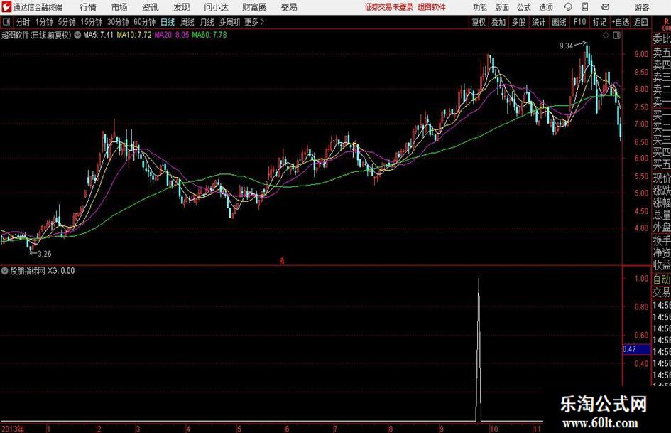
Task: Click the MA5: 7.41 indicator value
Action: click(x=98, y=35)
